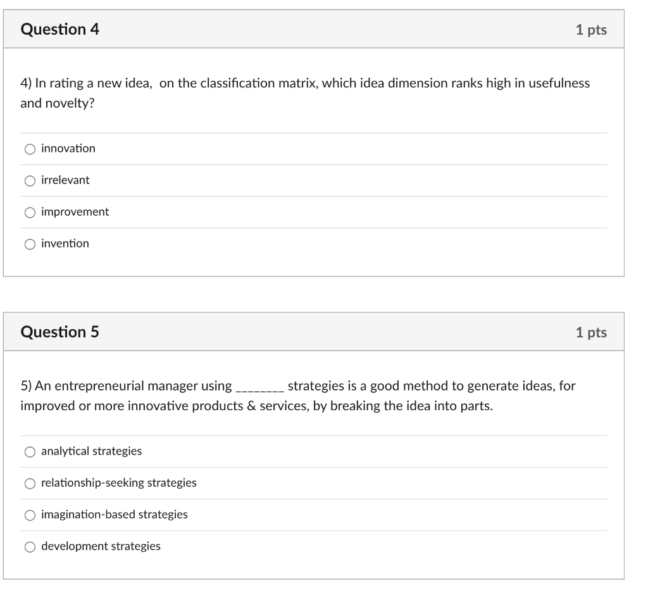The height and width of the screenshot is (595, 648).
Task: Click the 'analytical strategies' answer label text
Action: (92, 451)
